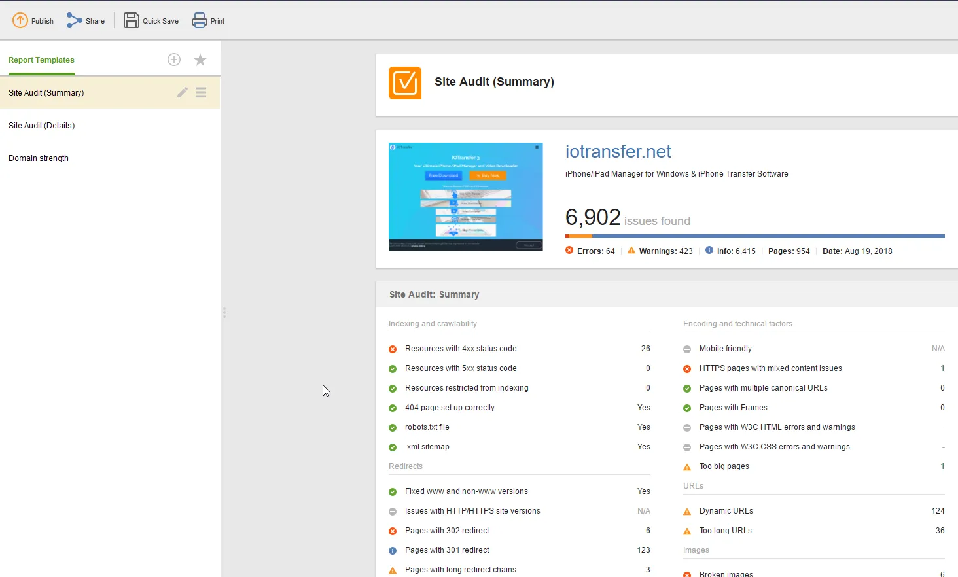
Task: Click warning icon beside long redirect chains
Action: (x=393, y=570)
